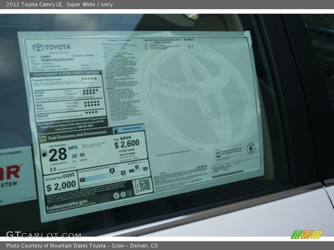
Task: Click the gasoline vehicle fuel pump badge
Action: [x=116, y=130]
